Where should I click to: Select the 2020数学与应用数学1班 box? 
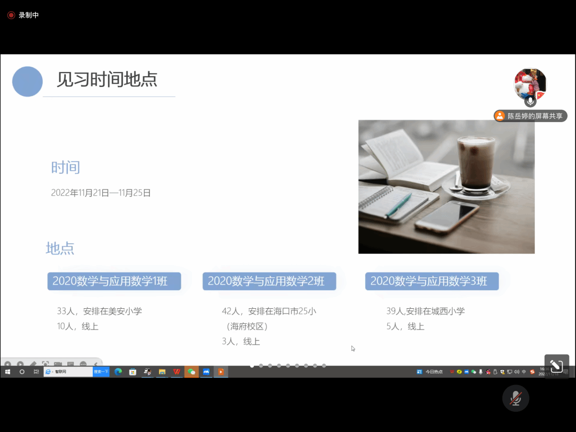point(114,281)
